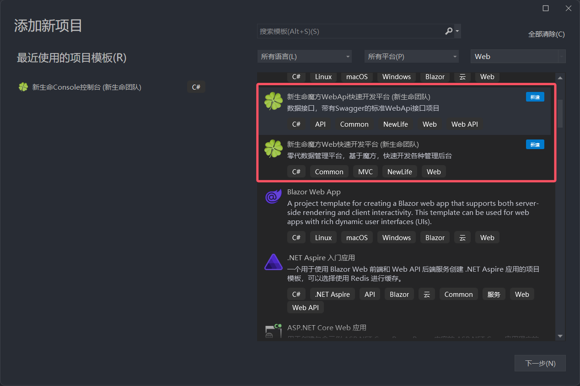Click Common tag on Web快速开发平台 template

[x=329, y=172]
